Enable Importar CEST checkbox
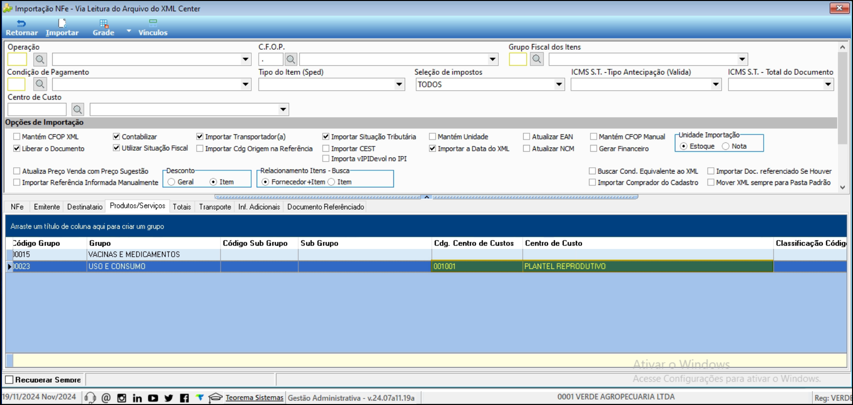The image size is (853, 405). [326, 148]
